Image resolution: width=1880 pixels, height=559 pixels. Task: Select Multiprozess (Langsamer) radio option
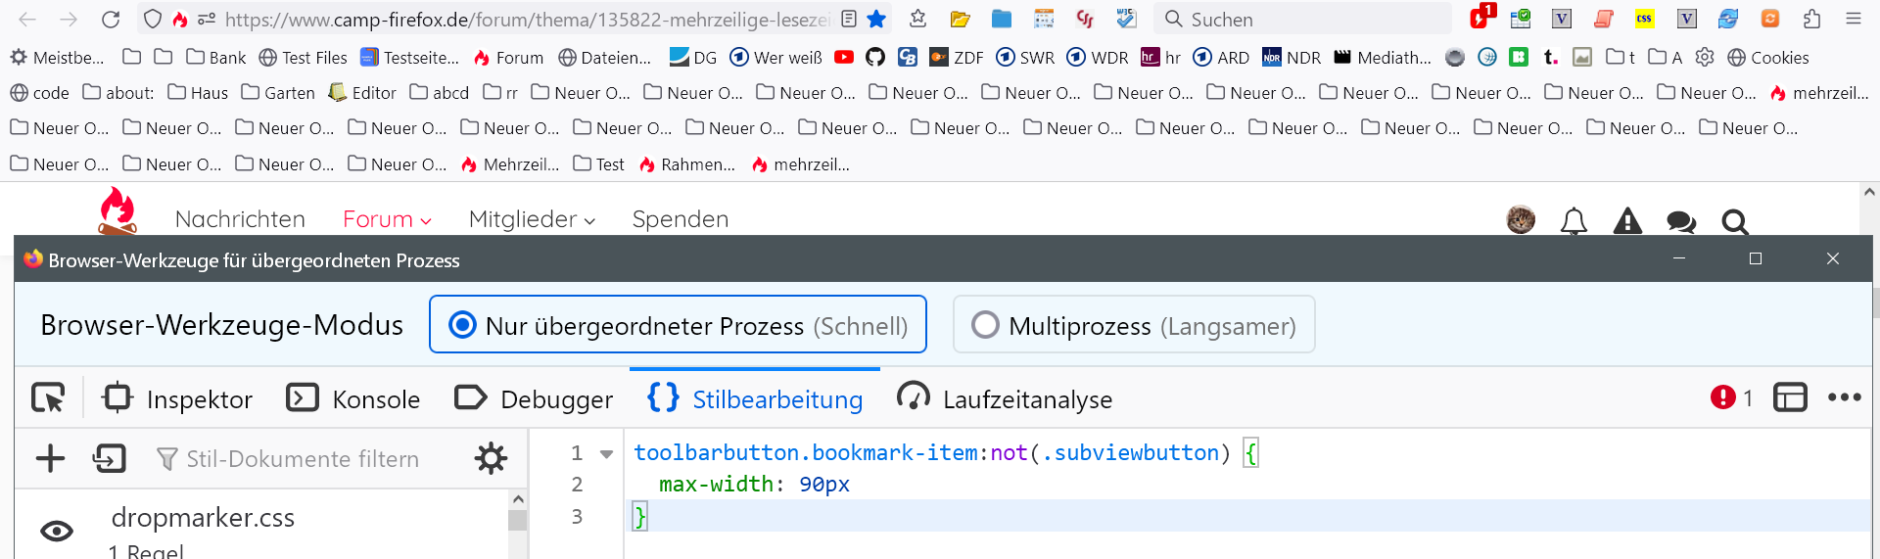[985, 325]
